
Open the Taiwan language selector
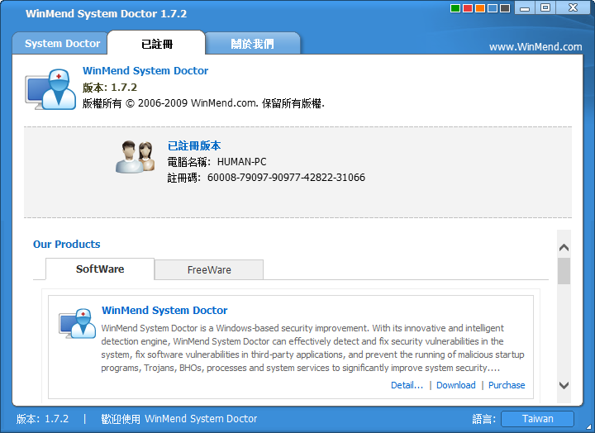pyautogui.click(x=537, y=419)
